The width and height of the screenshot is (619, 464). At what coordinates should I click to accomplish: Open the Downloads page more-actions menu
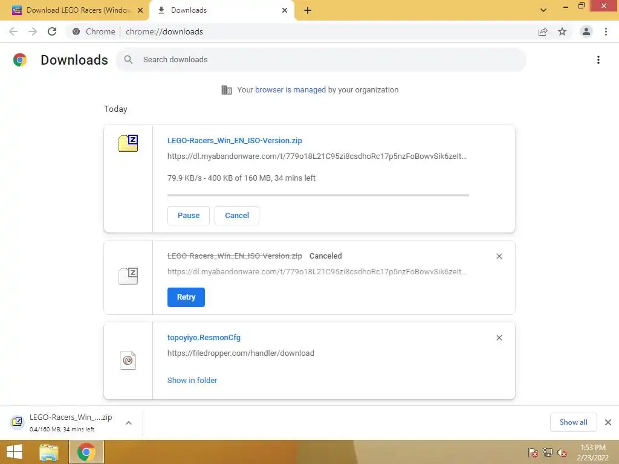coord(598,60)
